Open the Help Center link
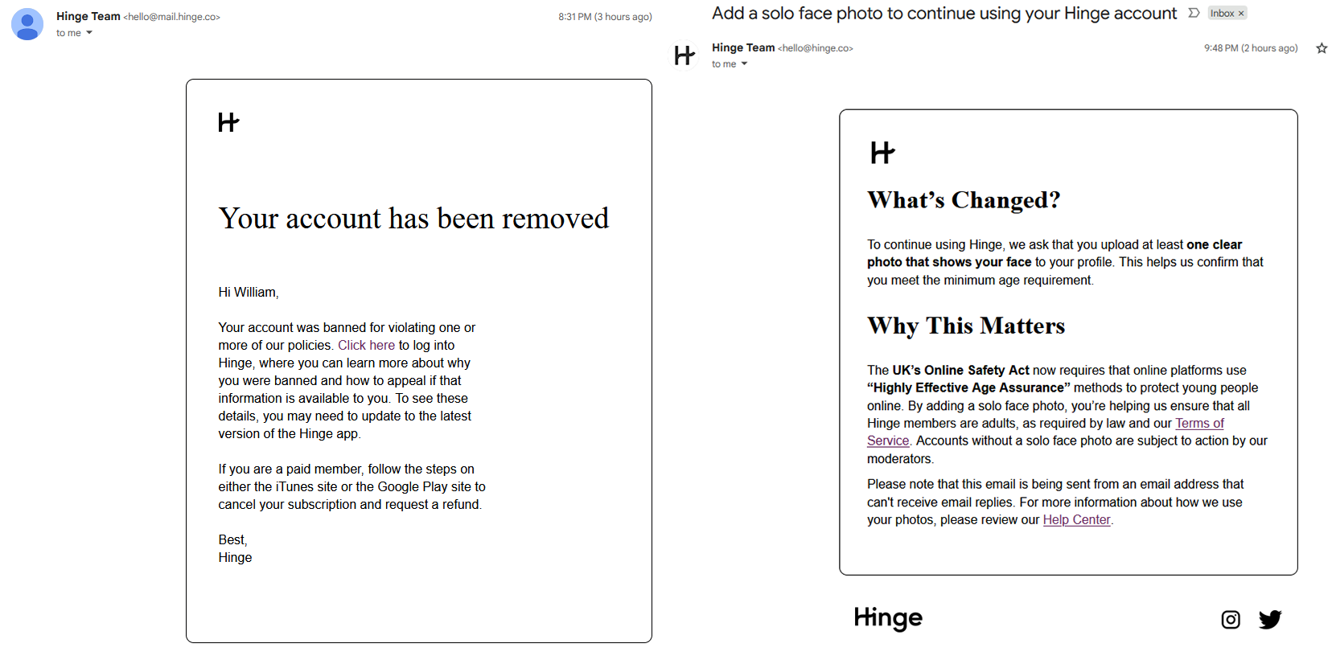Viewport: 1332px width, 656px height. pos(1076,519)
